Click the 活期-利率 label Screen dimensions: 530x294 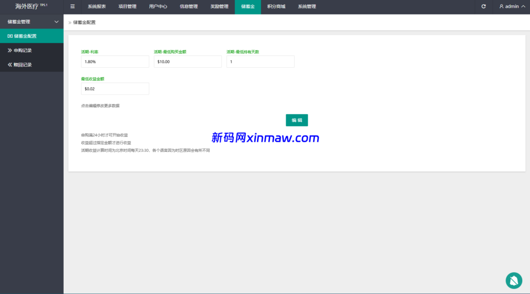coord(90,52)
